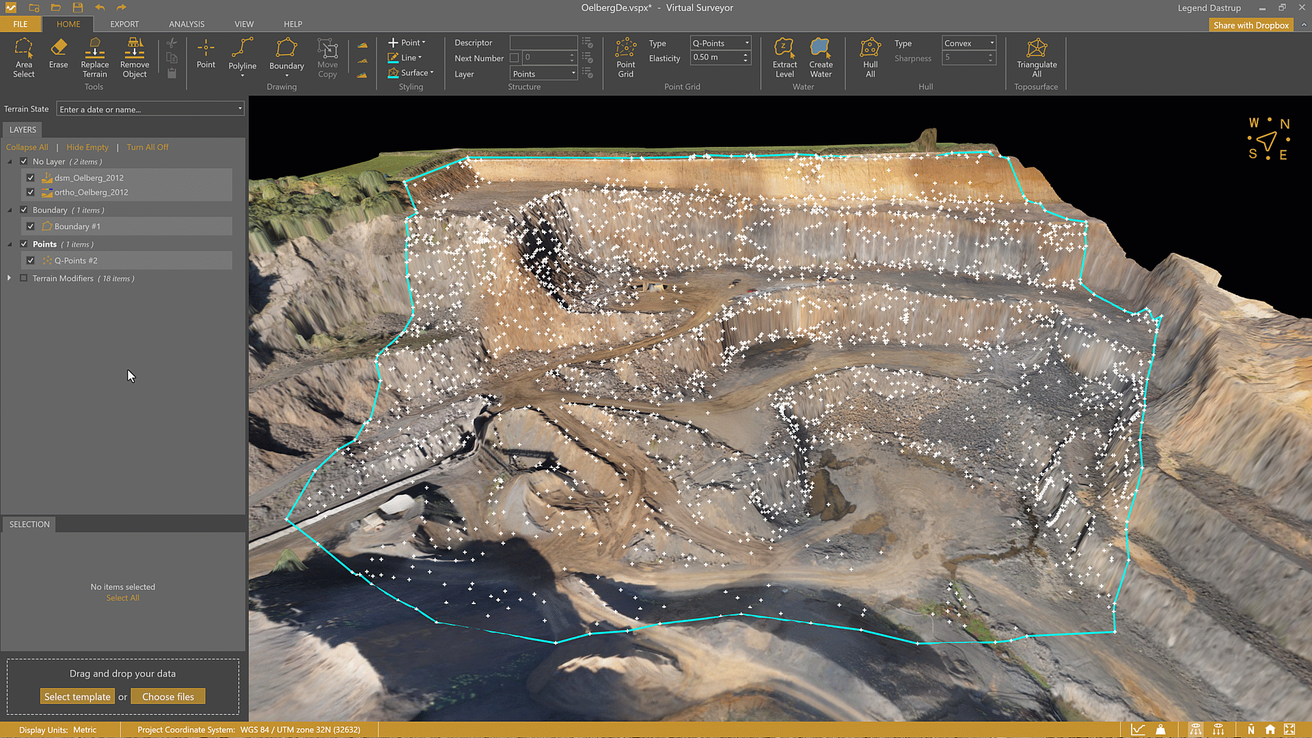Switch to the ANALYSIS ribbon tab
1312x738 pixels.
[x=187, y=24]
